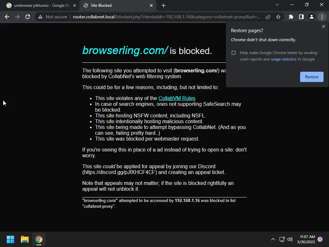The width and height of the screenshot is (329, 247).
Task: Dismiss the Restore pages popup
Action: [x=323, y=26]
